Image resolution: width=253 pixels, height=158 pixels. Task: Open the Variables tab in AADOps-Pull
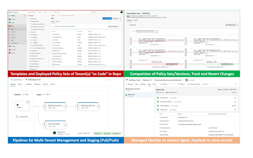coord(29,84)
